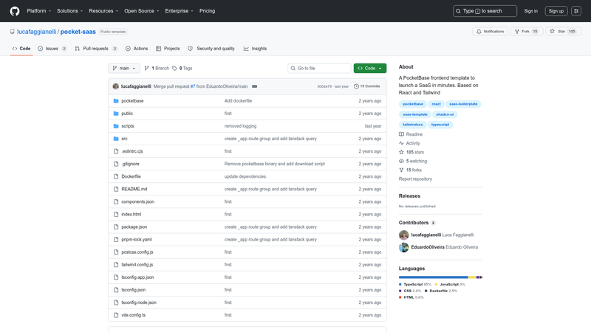The image size is (591, 332).
Task: Click lucafaggianelli contributor avatar in sidebar
Action: 403,235
